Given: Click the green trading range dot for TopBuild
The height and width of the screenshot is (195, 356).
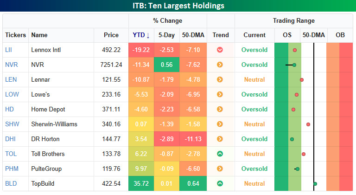Looking at the screenshot, I should [315, 184].
